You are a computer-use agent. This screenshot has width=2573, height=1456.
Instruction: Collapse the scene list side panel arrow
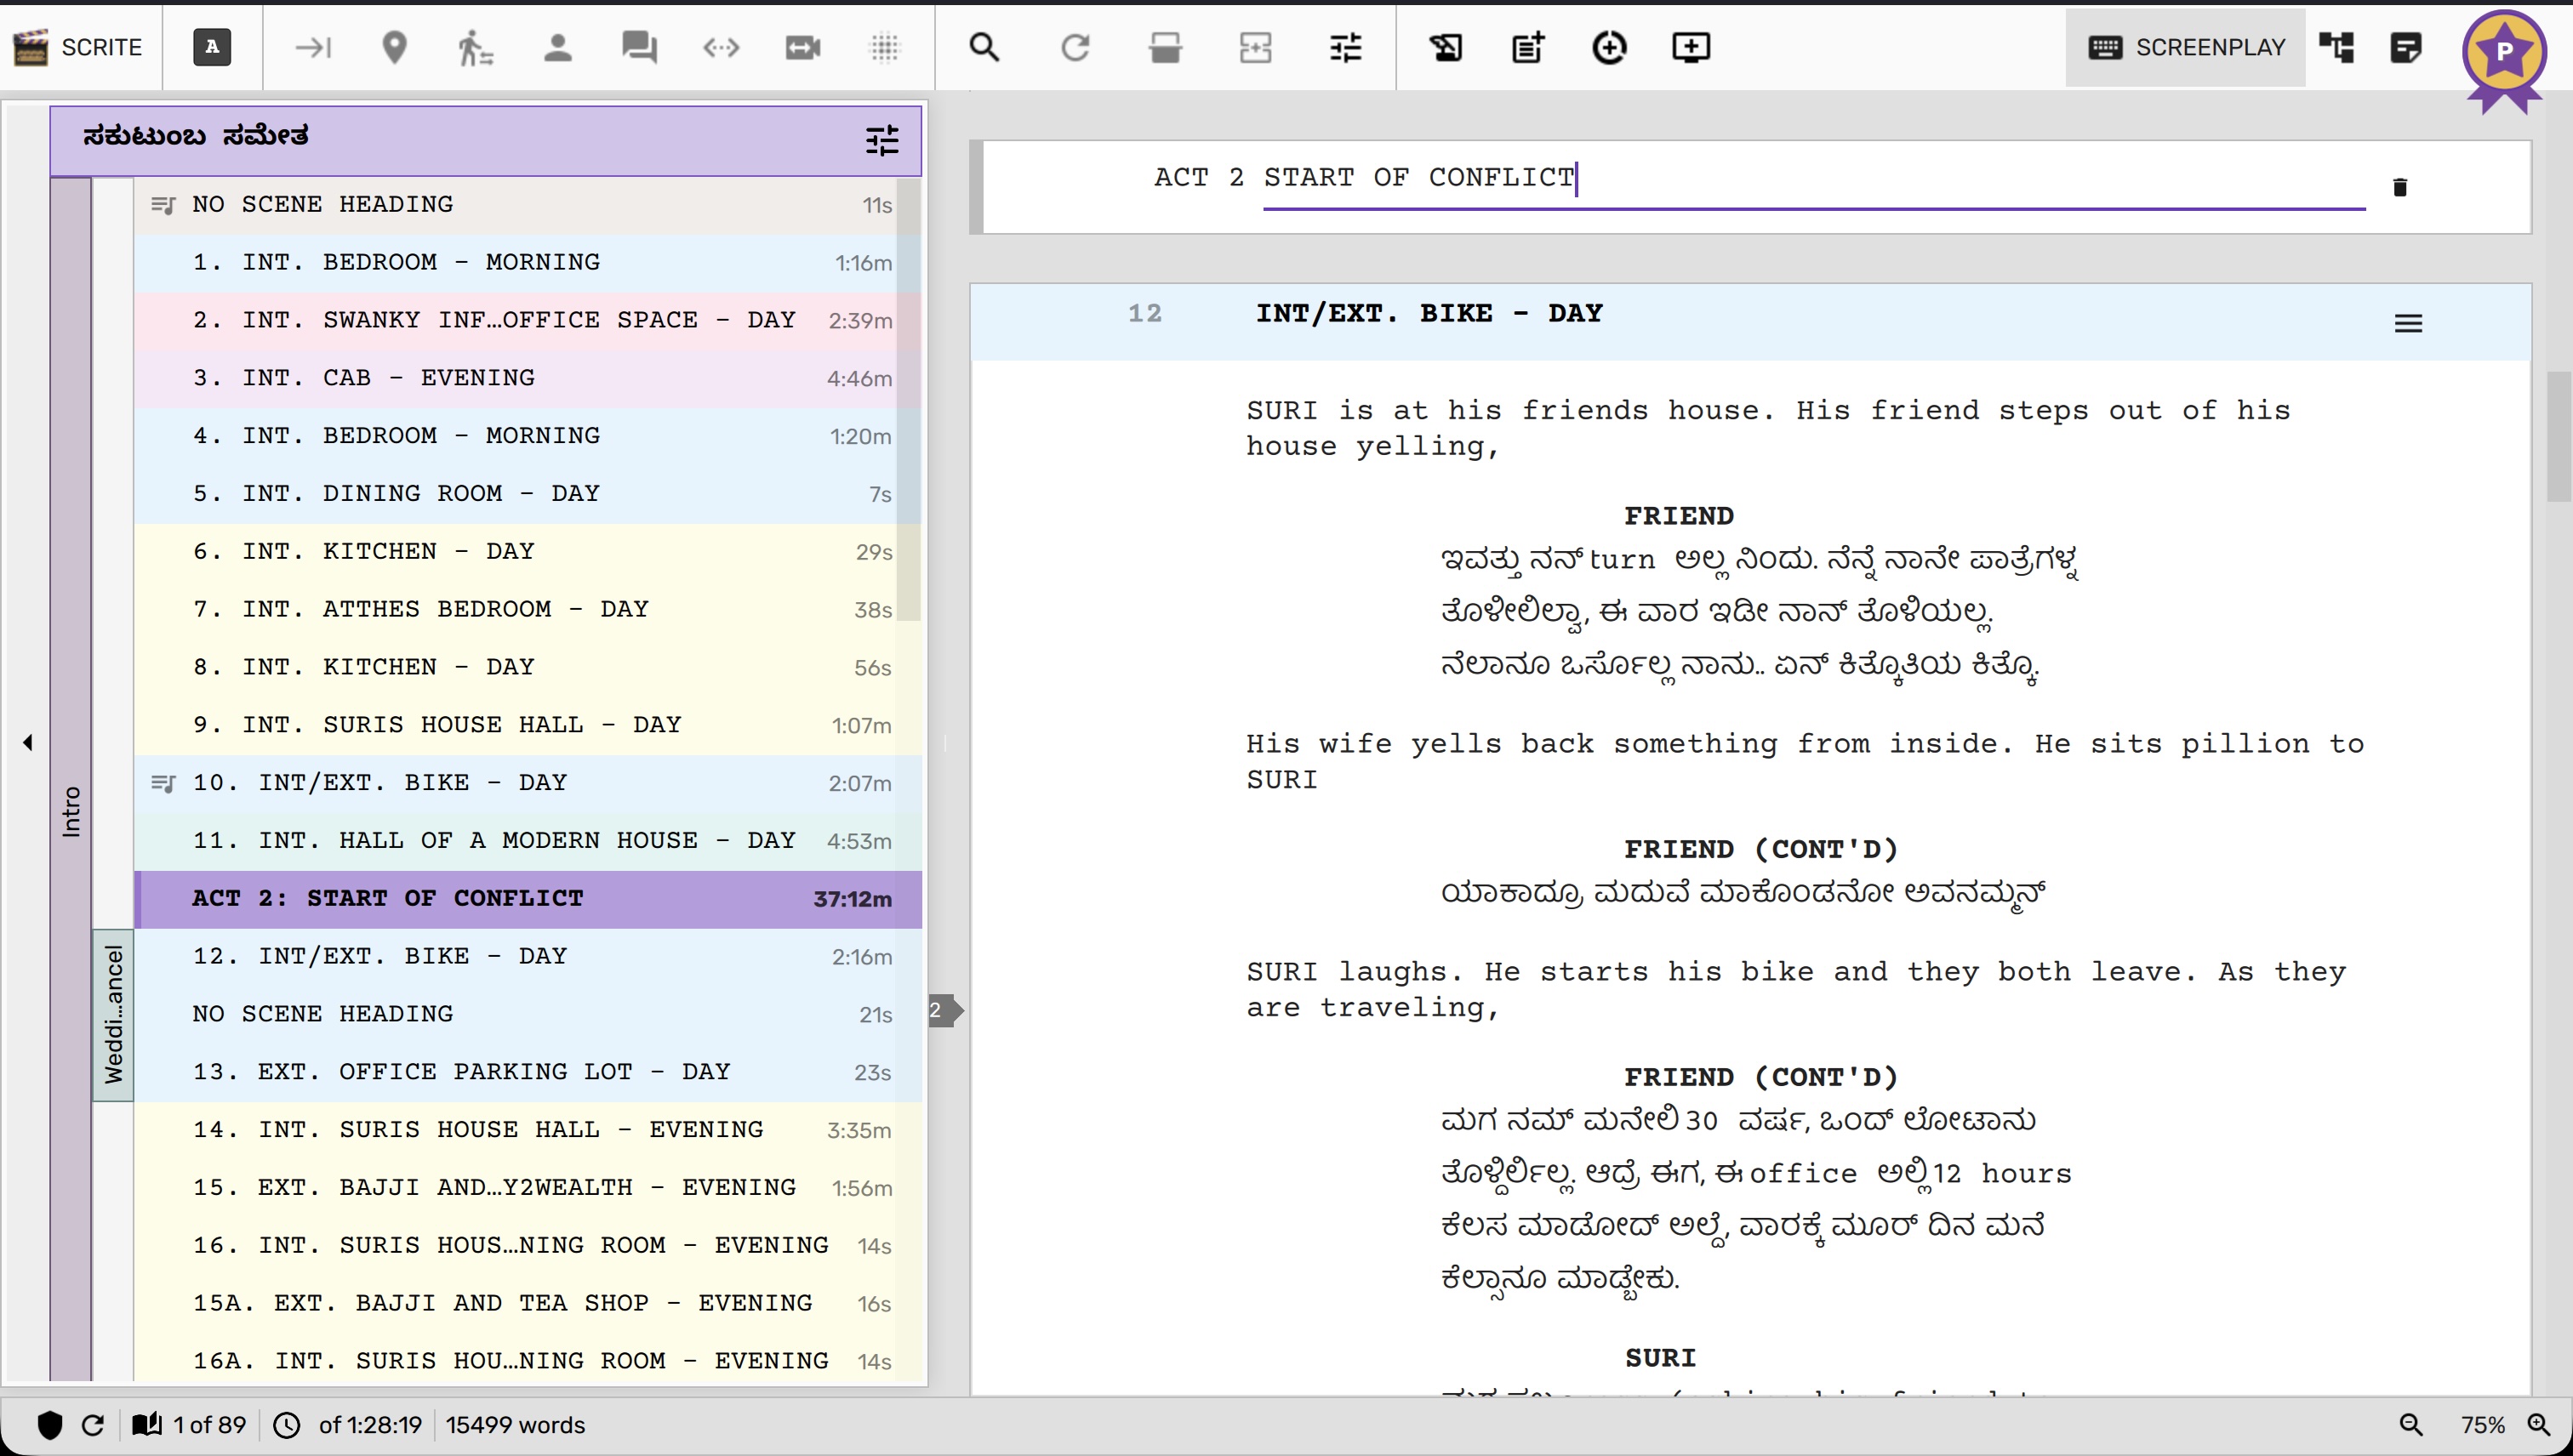tap(28, 742)
